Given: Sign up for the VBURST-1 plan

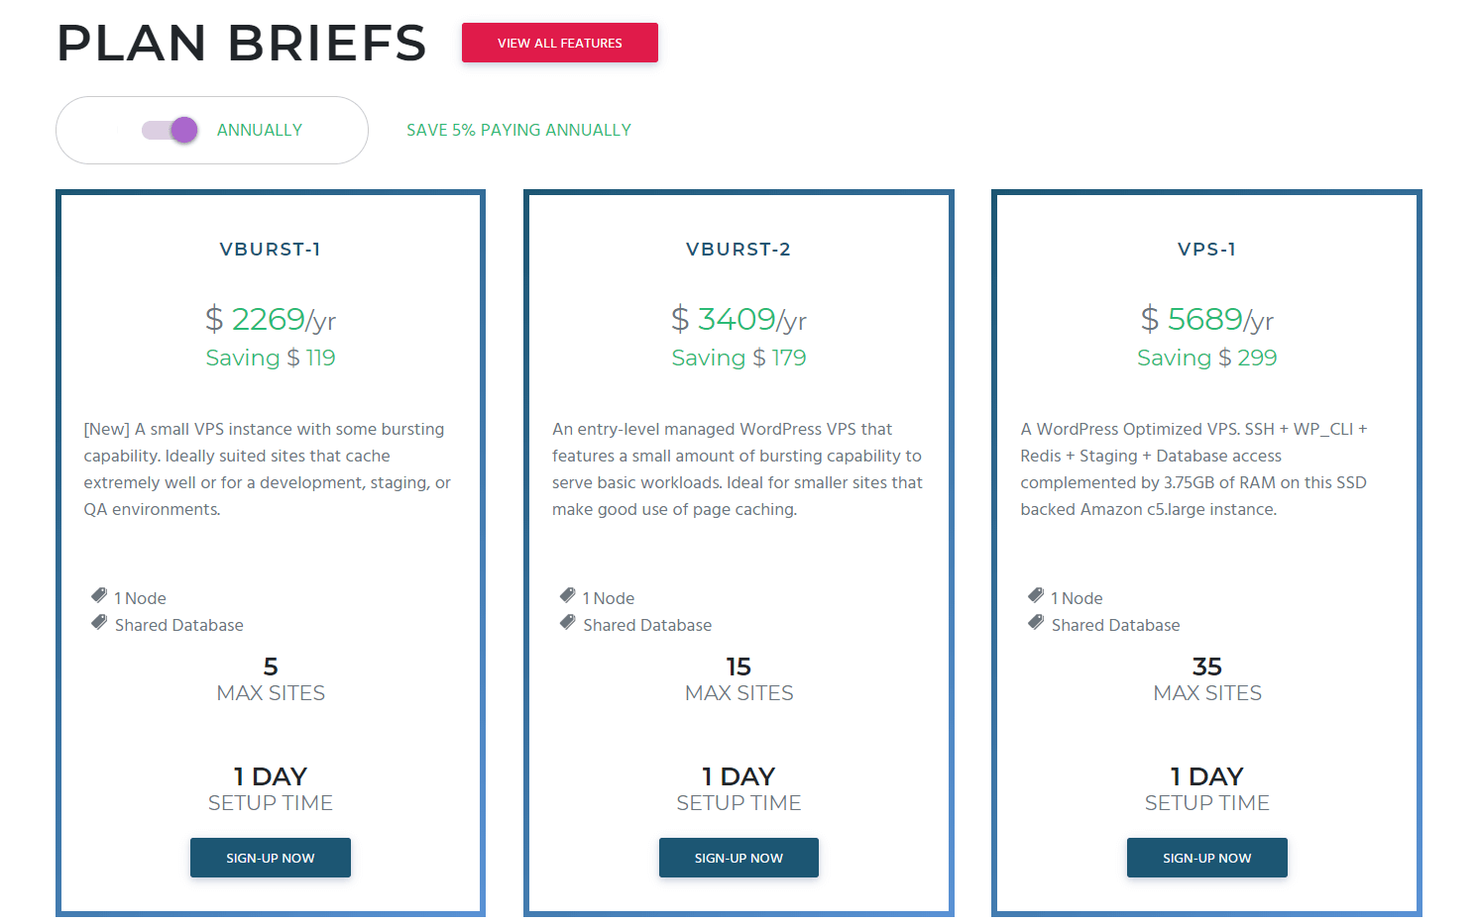Looking at the screenshot, I should [271, 858].
